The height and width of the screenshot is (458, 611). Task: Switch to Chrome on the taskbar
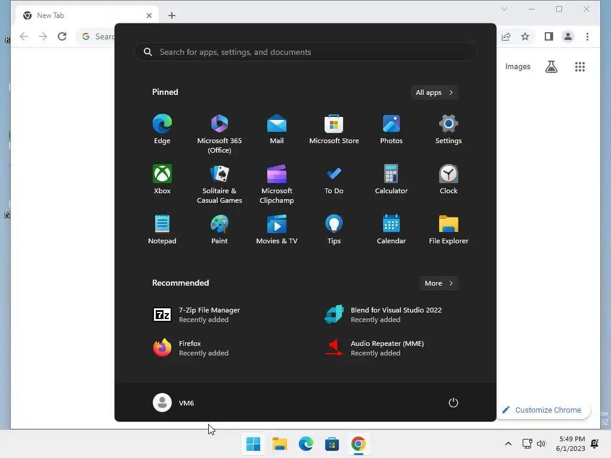(358, 444)
